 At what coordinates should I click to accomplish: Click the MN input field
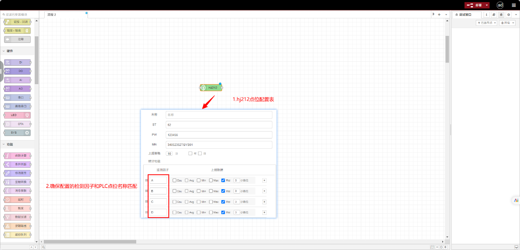pyautogui.click(x=219, y=145)
